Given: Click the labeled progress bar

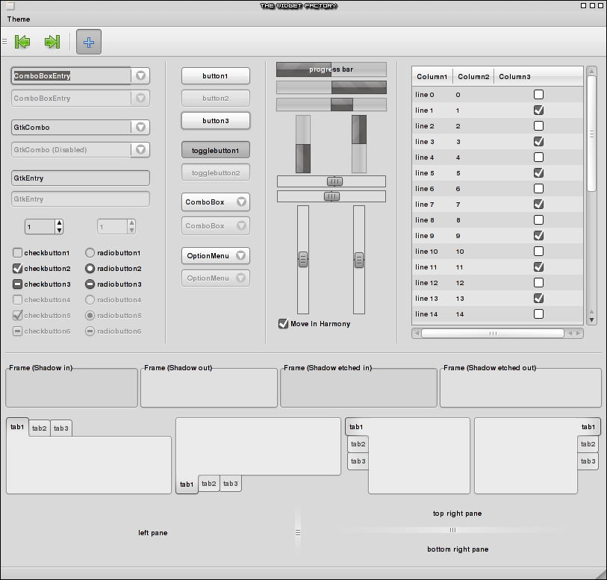Looking at the screenshot, I should tap(331, 69).
